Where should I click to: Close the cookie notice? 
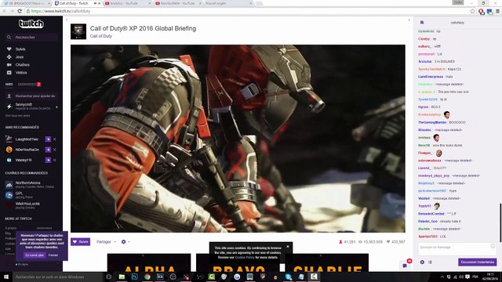pos(288,247)
